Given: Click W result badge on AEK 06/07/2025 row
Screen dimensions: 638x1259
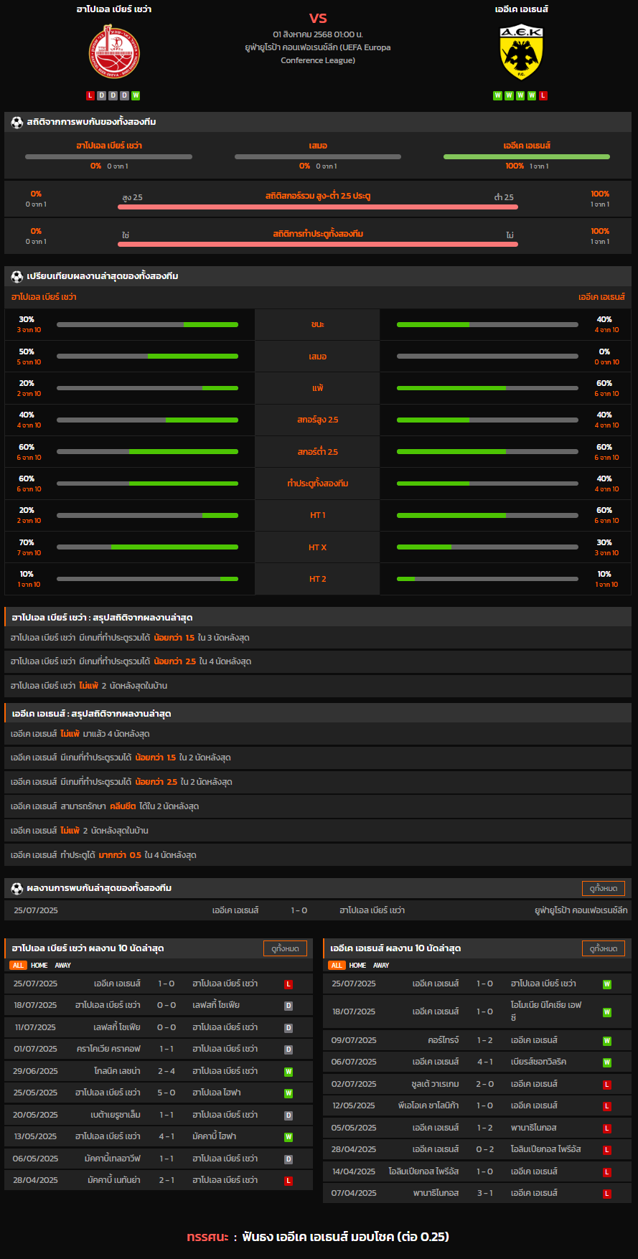Looking at the screenshot, I should pyautogui.click(x=607, y=1062).
